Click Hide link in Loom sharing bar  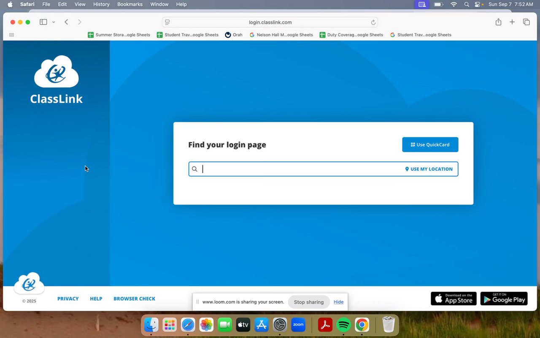(338, 302)
